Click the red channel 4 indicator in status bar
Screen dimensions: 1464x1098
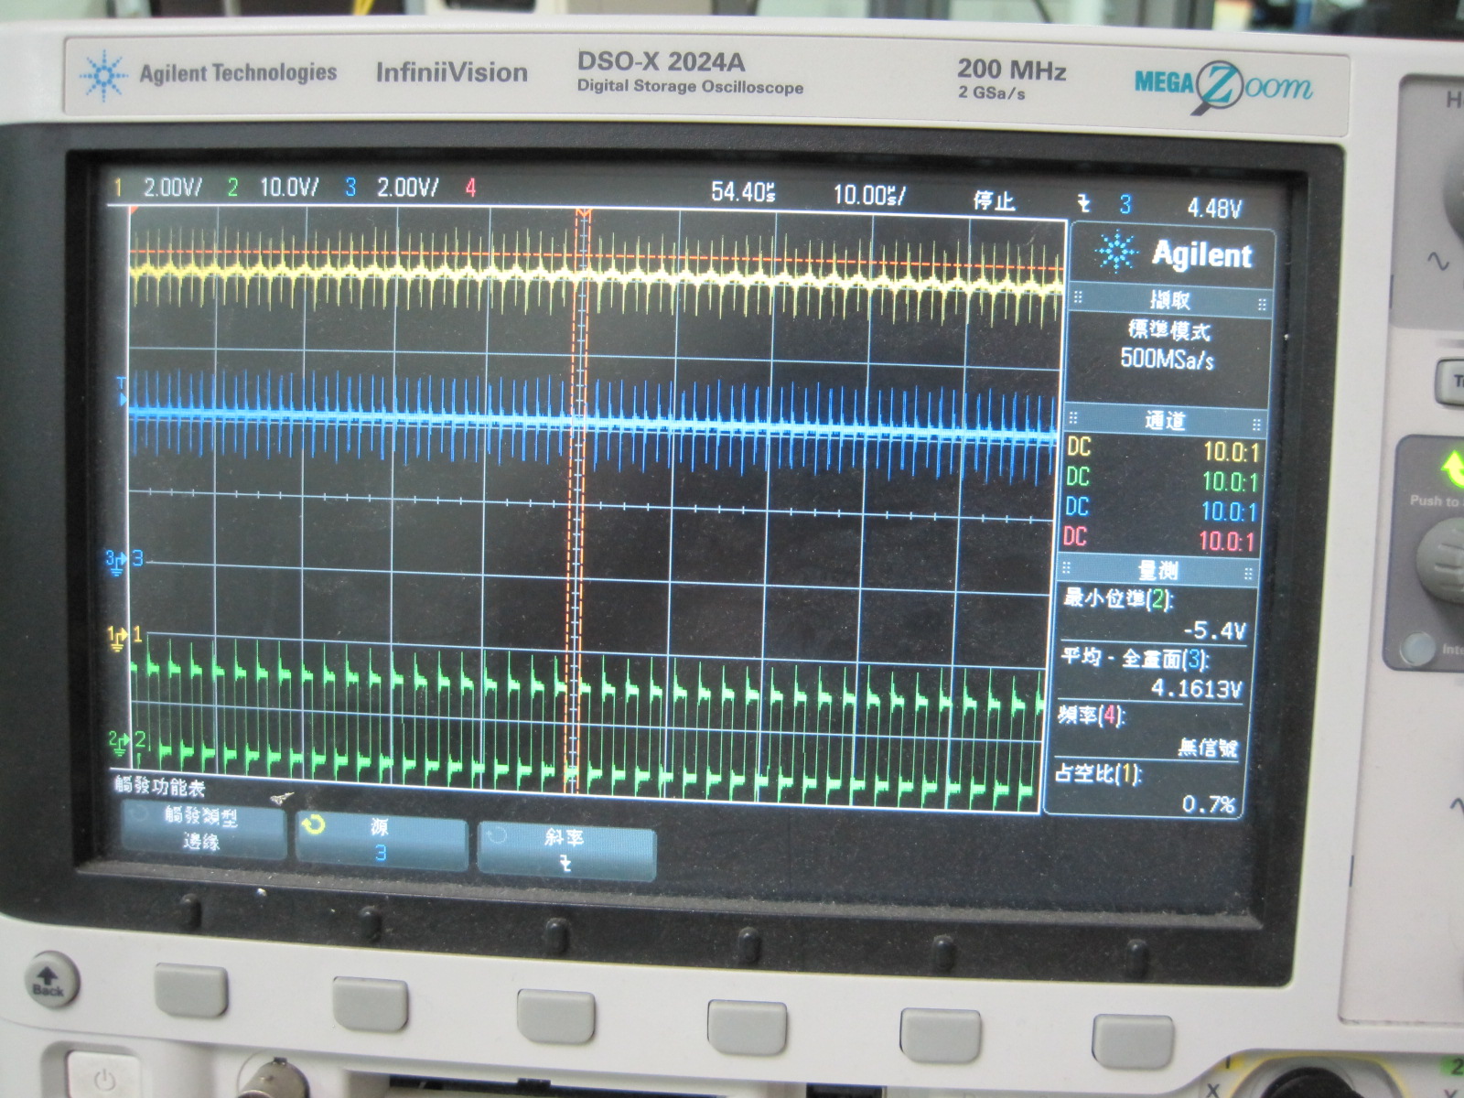(x=470, y=188)
